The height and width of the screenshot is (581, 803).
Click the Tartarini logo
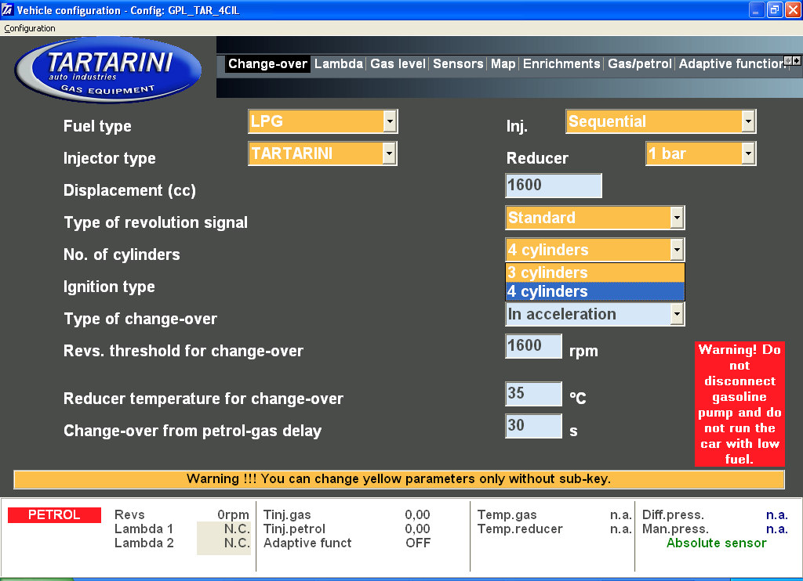108,70
